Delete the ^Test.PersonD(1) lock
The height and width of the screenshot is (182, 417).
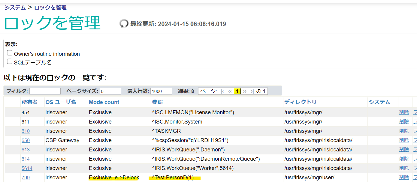coord(404,178)
